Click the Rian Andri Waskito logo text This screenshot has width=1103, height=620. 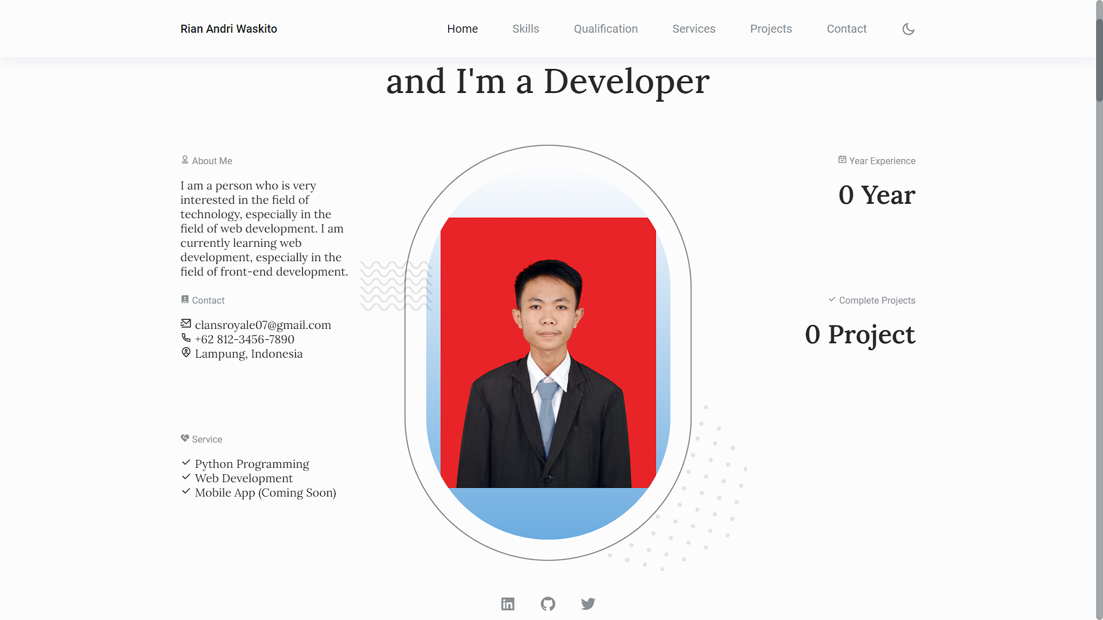click(x=228, y=29)
